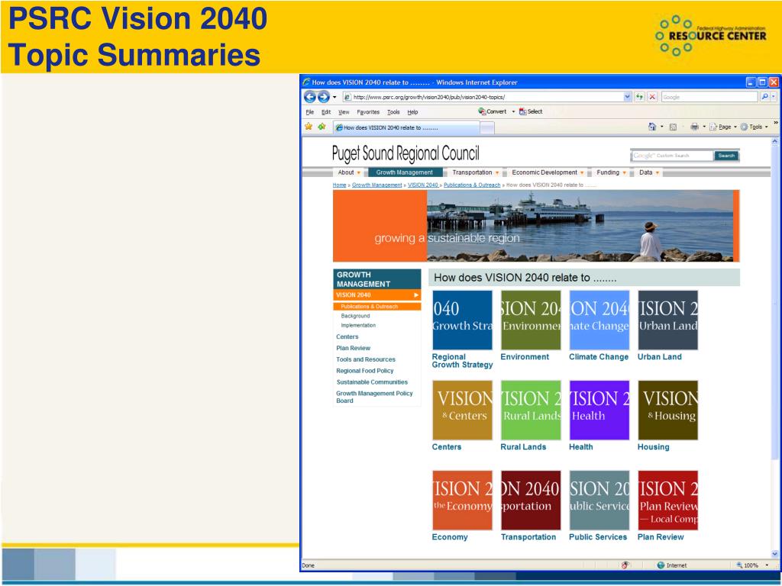Open the light blue Climate Change tile image
Image resolution: width=782 pixels, height=586 pixels.
pyautogui.click(x=599, y=320)
